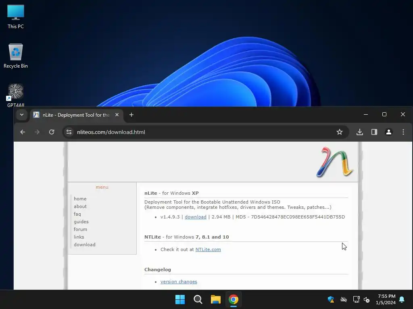Image resolution: width=413 pixels, height=309 pixels.
Task: Reload the nliteos.com page
Action: (52, 132)
